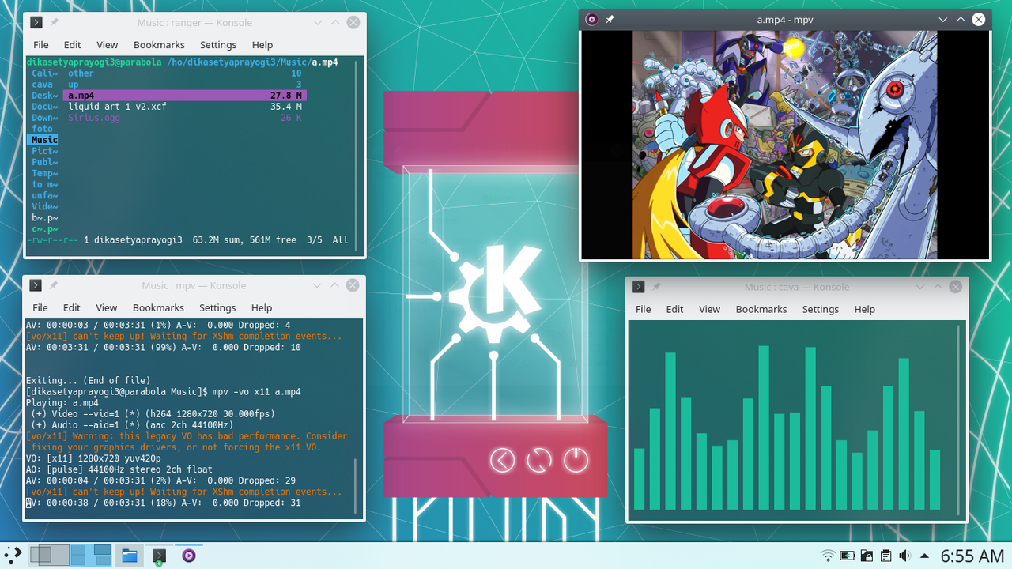1012x569 pixels.
Task: Toggle the pin icon in mpv Konsole titlebar
Action: (54, 285)
